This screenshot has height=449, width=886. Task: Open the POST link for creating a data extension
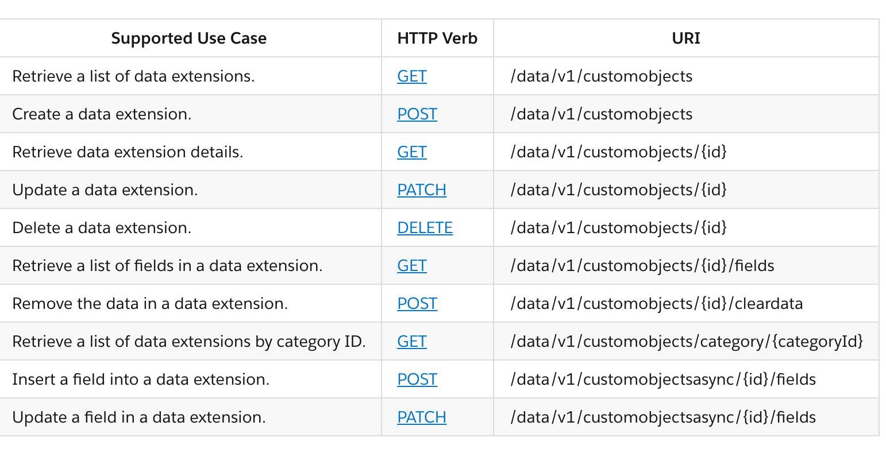(x=417, y=114)
